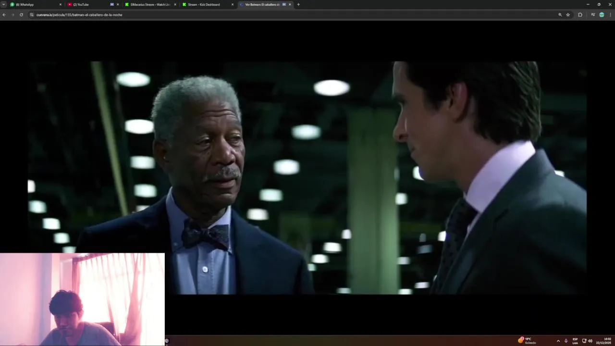This screenshot has width=615, height=346.
Task: Go back to the previous page
Action: point(4,15)
